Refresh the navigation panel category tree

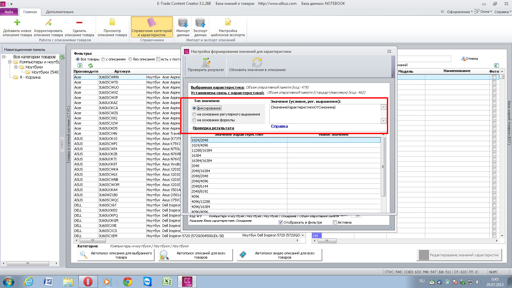tap(62, 57)
